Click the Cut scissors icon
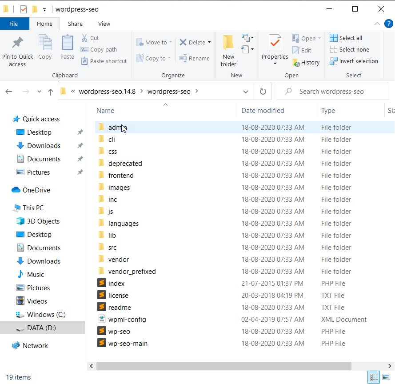This screenshot has height=384, width=395. pyautogui.click(x=84, y=38)
